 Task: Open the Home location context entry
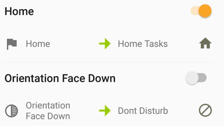(x=38, y=44)
